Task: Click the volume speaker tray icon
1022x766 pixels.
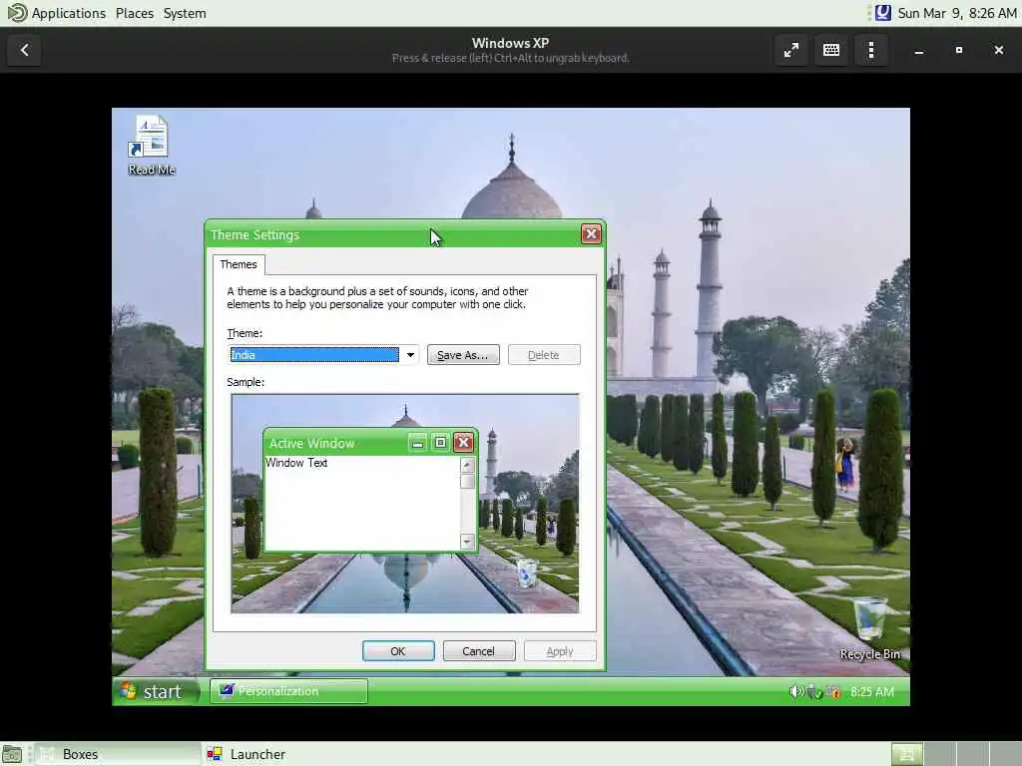Action: (x=795, y=692)
